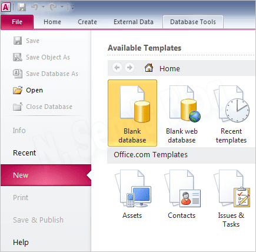The width and height of the screenshot is (256, 252).
Task: Select Close Database label
Action: pos(49,107)
